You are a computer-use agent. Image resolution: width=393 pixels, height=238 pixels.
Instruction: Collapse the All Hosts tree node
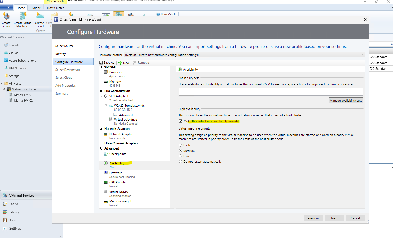(x=2, y=83)
